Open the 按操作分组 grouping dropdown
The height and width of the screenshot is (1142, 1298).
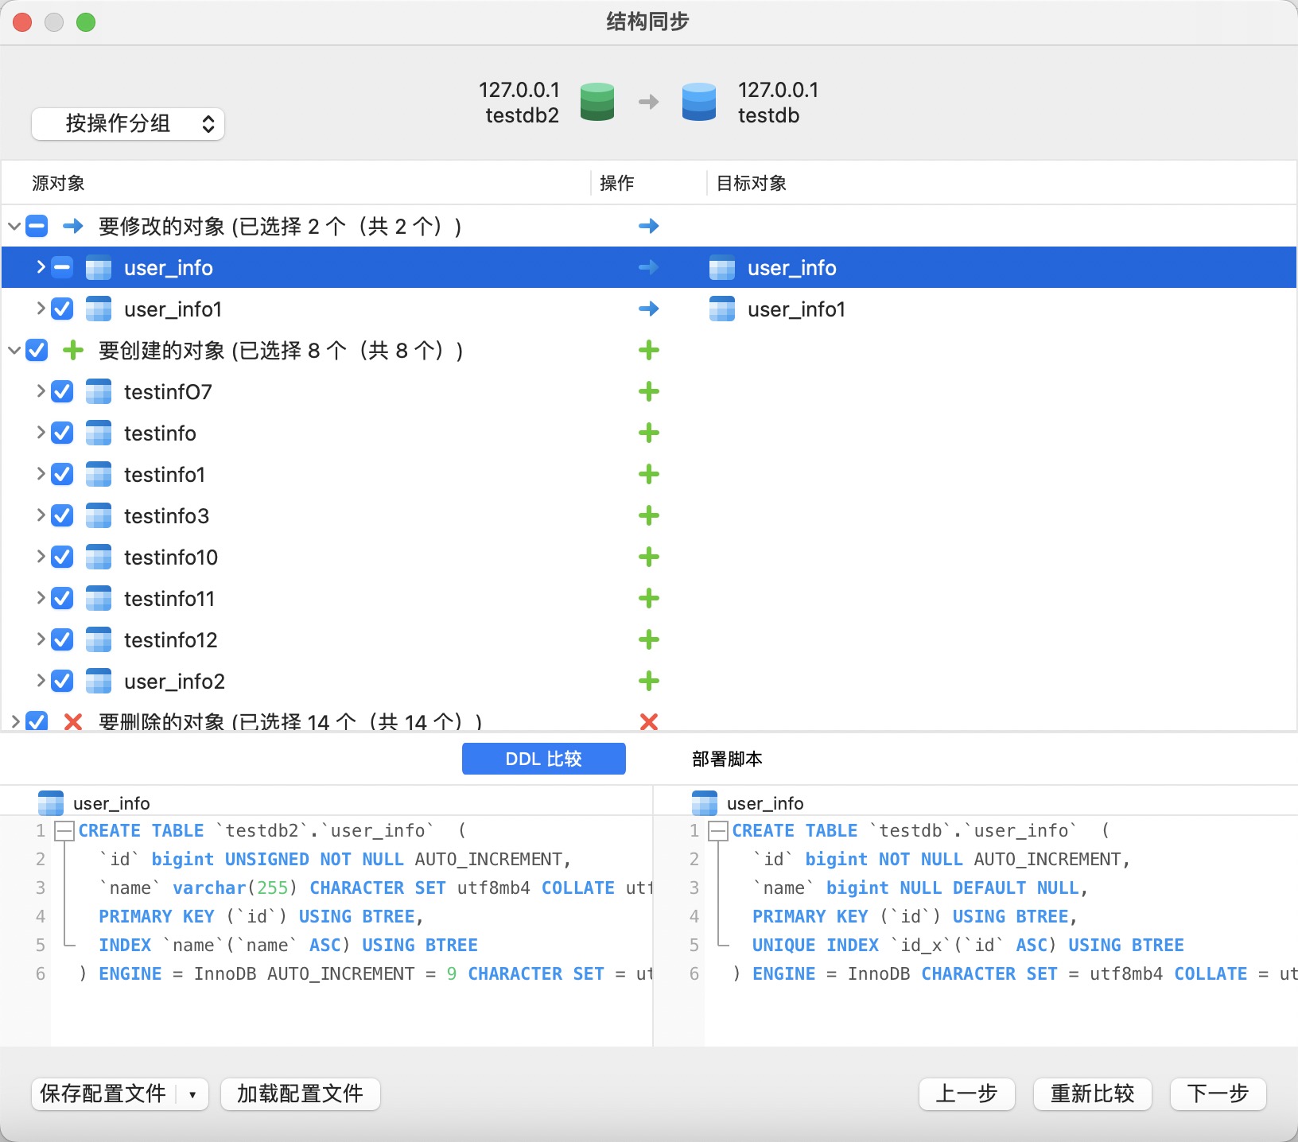point(128,124)
